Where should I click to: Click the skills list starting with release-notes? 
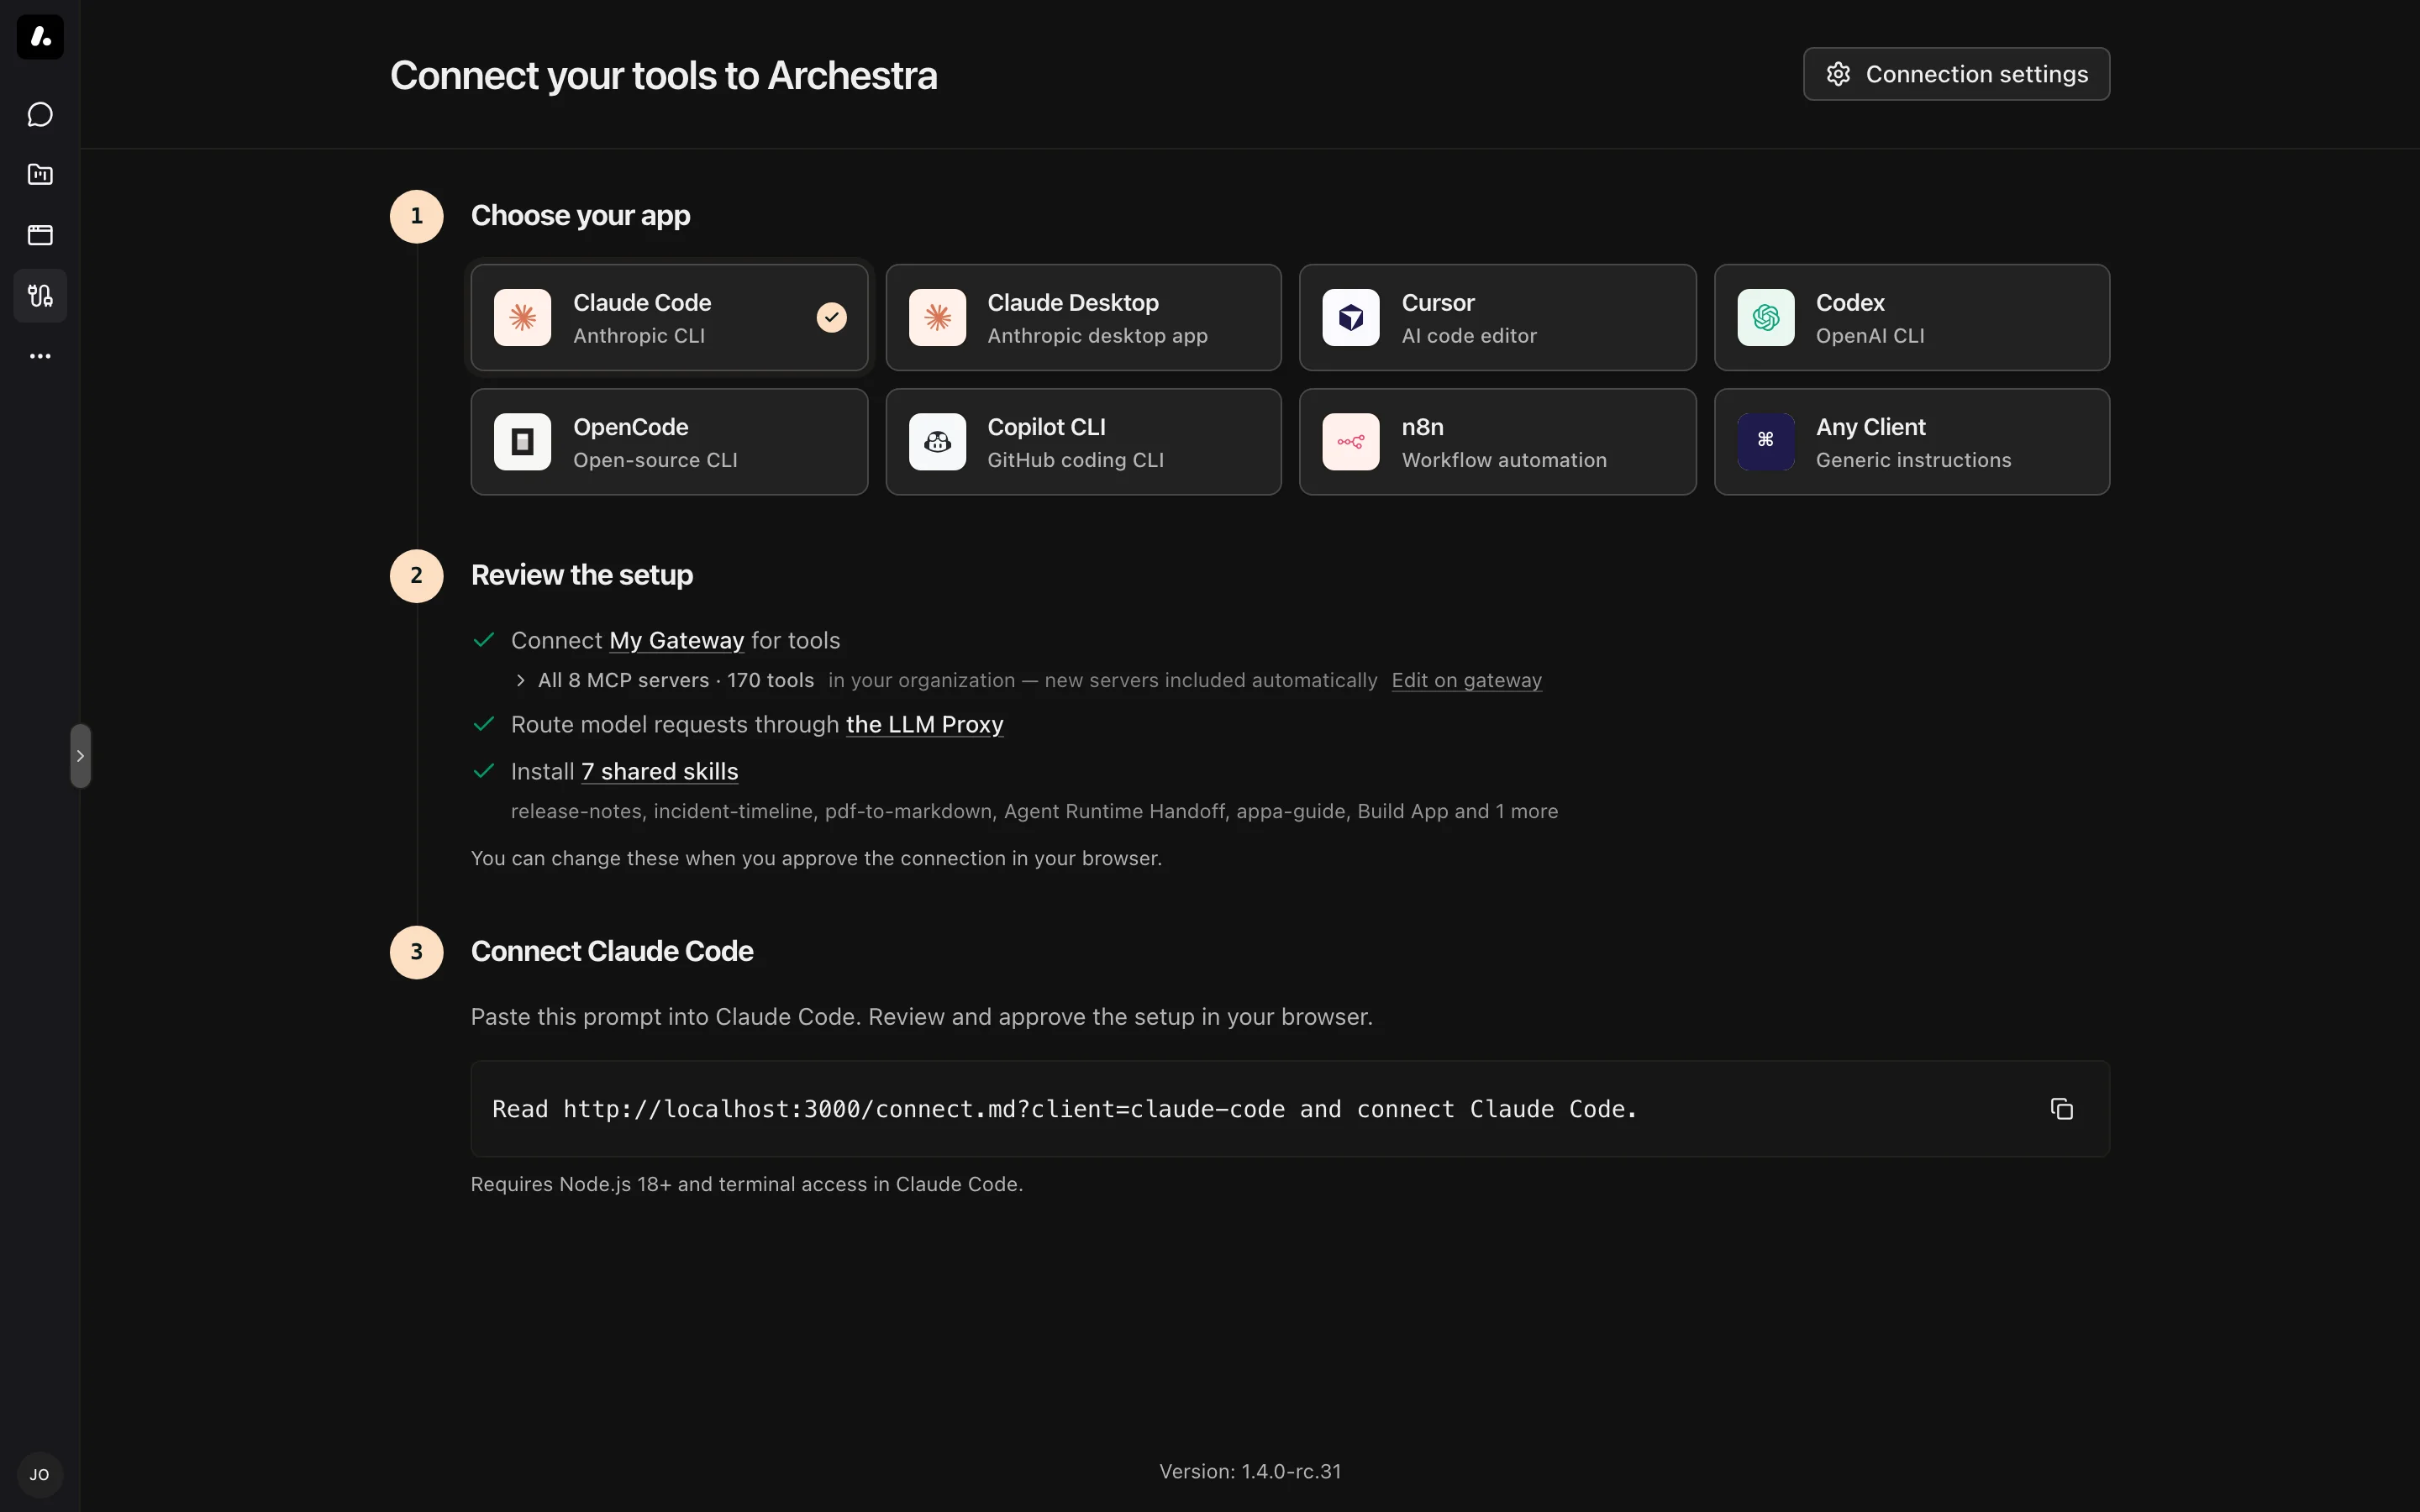[x=1034, y=811]
